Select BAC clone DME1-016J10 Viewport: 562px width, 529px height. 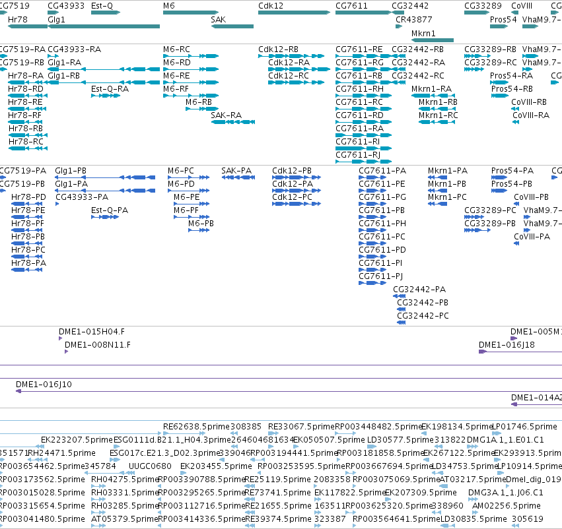[x=44, y=385]
